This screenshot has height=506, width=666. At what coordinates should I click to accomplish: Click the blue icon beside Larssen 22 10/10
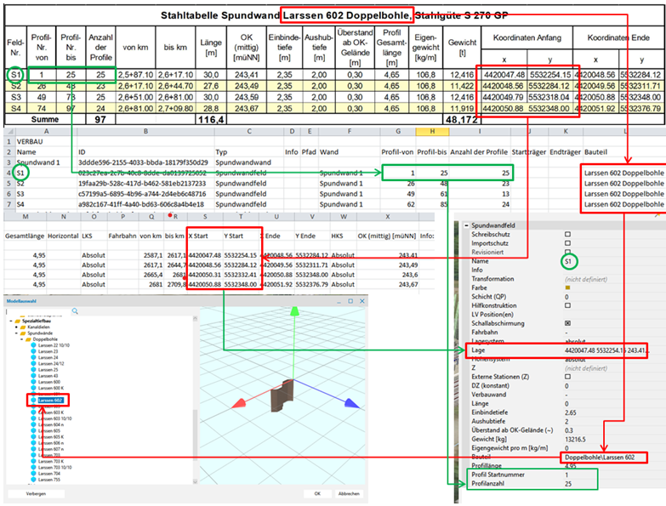[33, 345]
